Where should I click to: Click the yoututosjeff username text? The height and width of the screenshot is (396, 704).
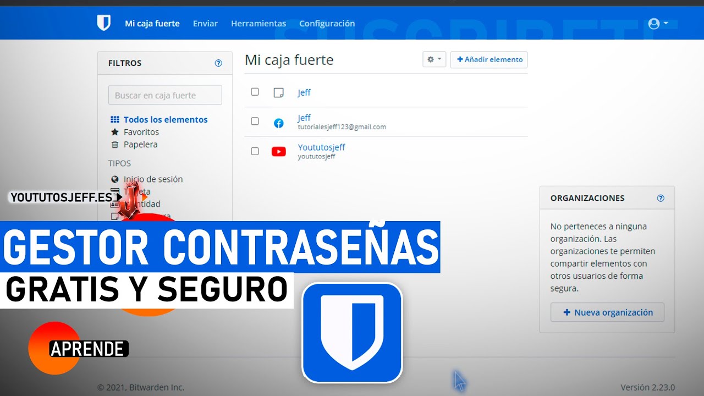click(x=317, y=157)
